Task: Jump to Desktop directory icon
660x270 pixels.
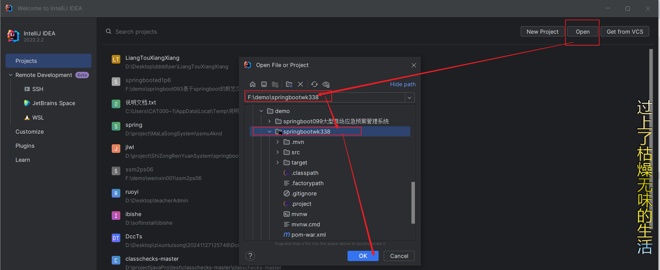Action: pyautogui.click(x=264, y=84)
